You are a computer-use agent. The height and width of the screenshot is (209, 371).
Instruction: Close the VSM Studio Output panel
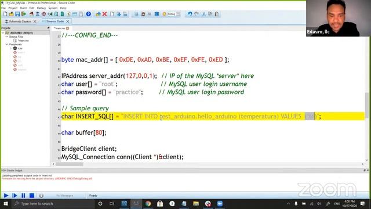[368, 170]
